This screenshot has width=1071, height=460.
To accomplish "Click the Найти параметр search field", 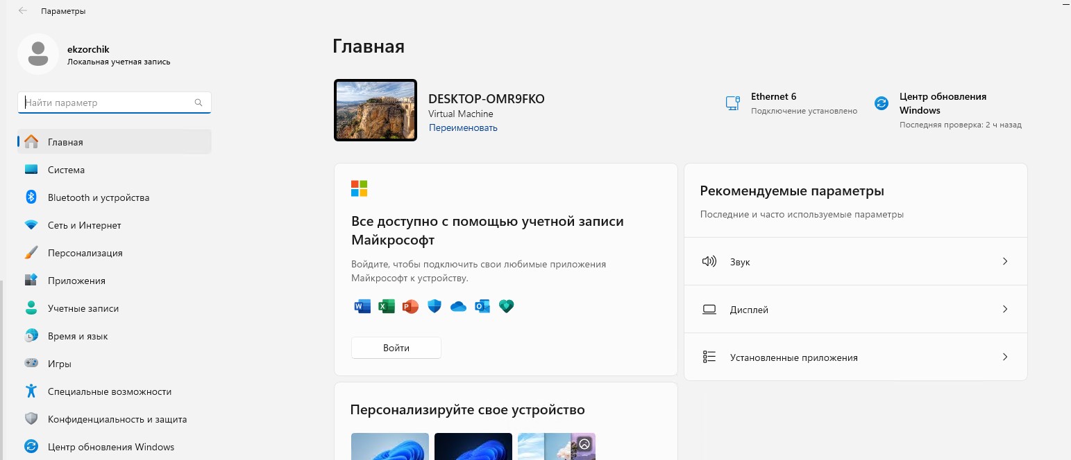I will [108, 103].
